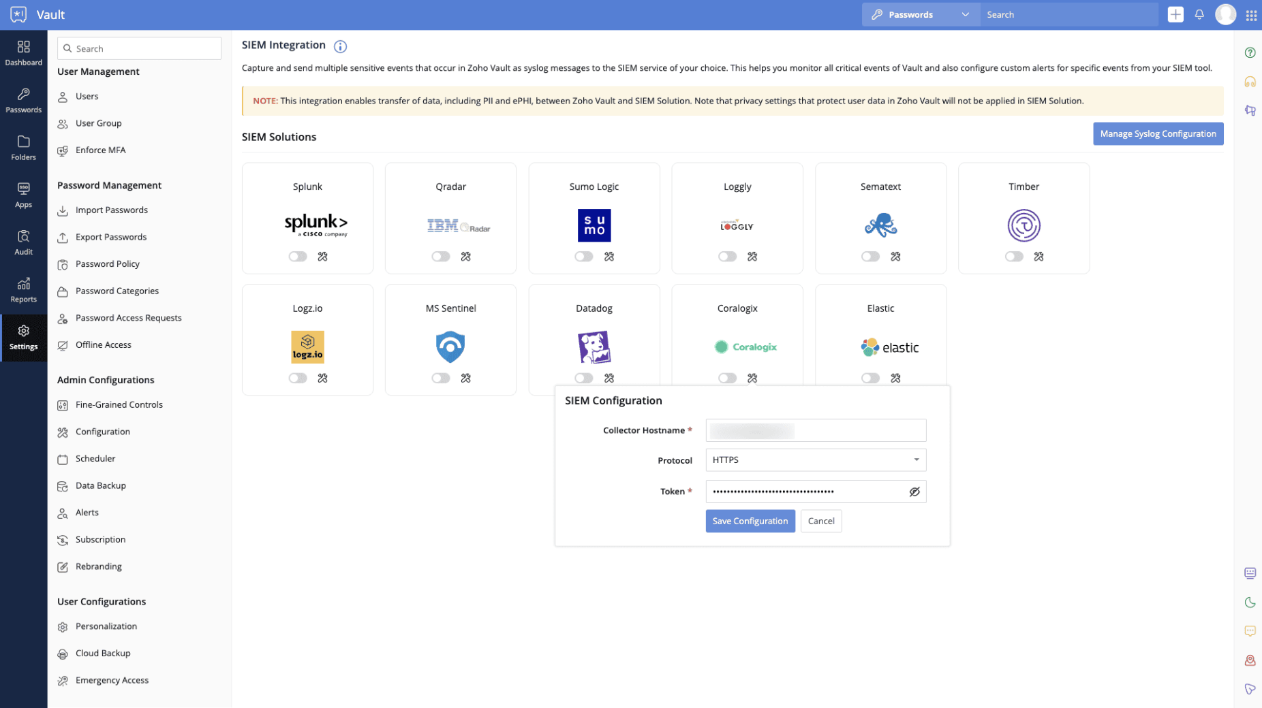Open Import Passwords
Screen dimensions: 1262x708
coord(111,210)
